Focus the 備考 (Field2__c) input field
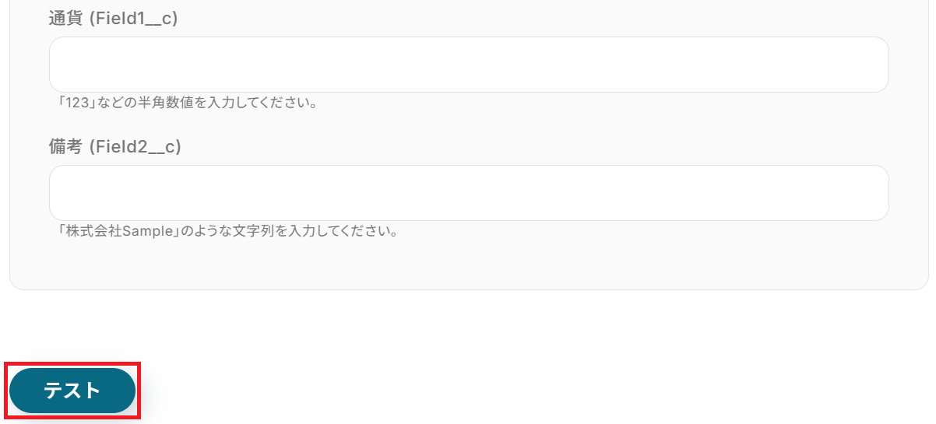This screenshot has width=936, height=424. 469,193
